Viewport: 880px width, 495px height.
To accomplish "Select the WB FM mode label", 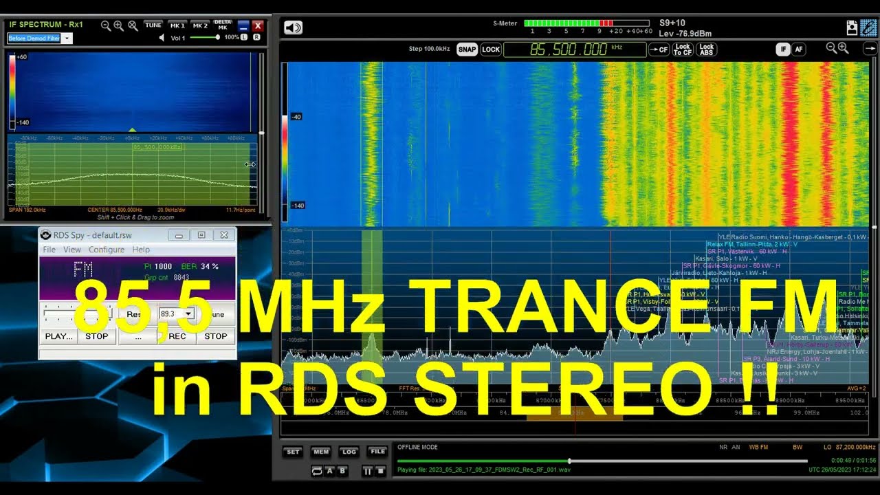I will [x=758, y=448].
